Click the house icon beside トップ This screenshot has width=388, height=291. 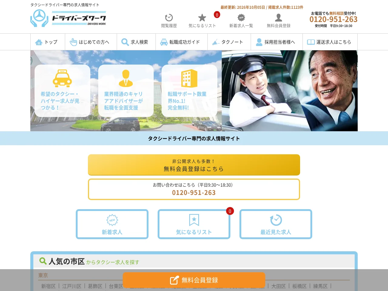[x=39, y=42]
